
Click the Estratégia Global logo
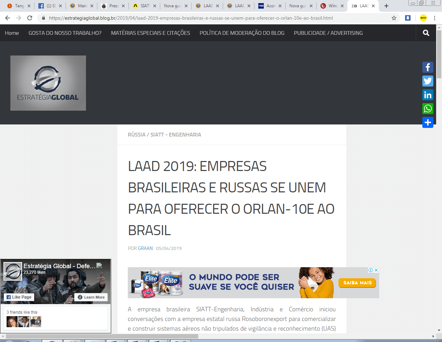[x=48, y=83]
